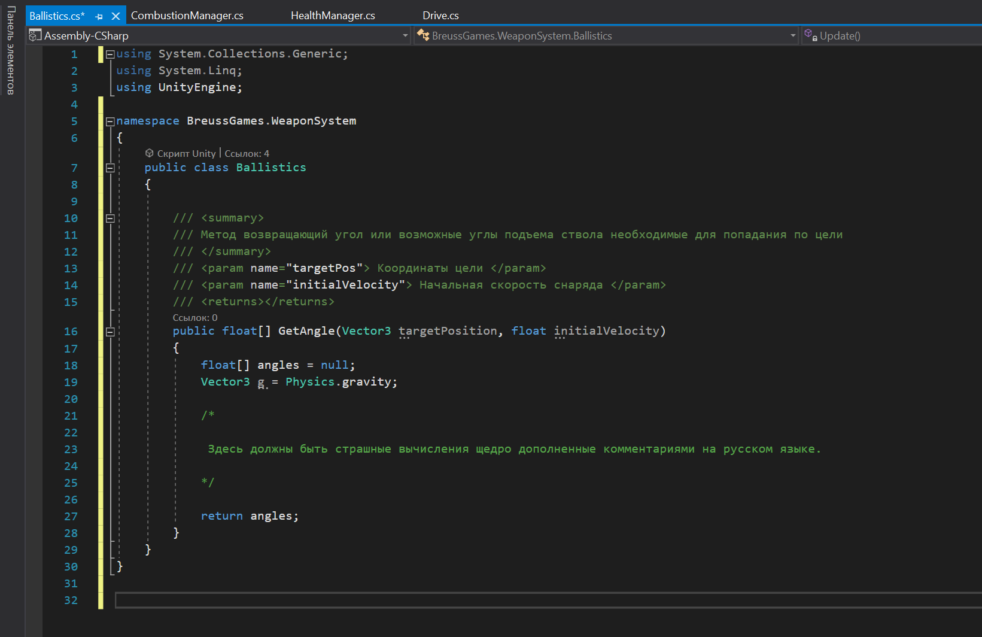Click the returns tag comment on line 15
Image resolution: width=982 pixels, height=637 pixels.
(x=254, y=302)
